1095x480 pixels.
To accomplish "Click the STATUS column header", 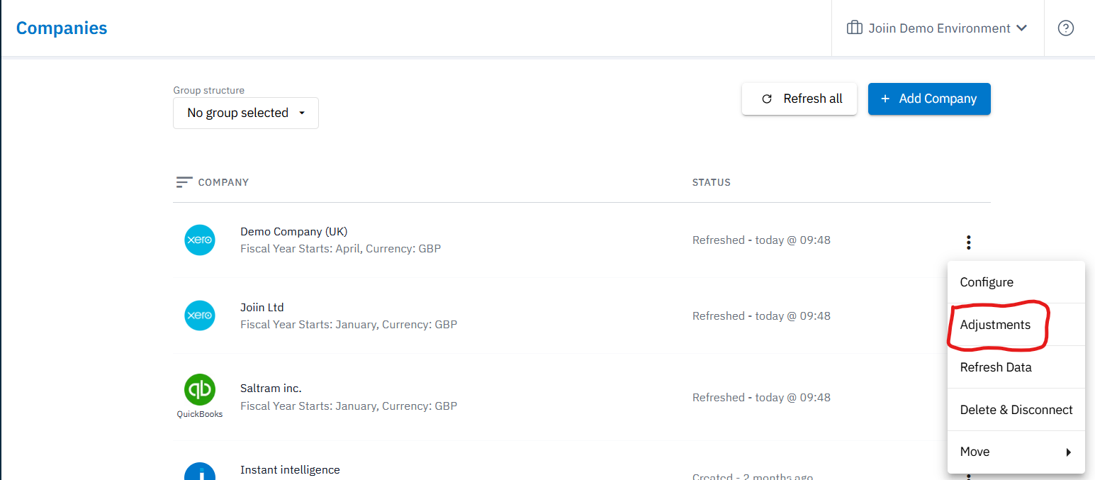I will pos(712,182).
